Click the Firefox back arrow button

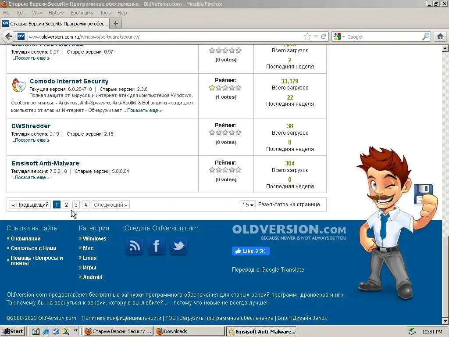9,36
